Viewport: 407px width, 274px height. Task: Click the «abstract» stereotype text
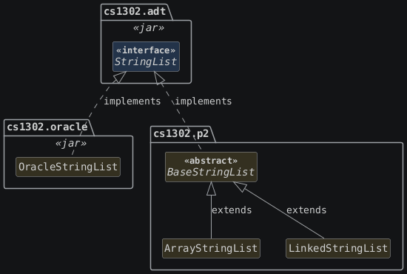pos(211,161)
